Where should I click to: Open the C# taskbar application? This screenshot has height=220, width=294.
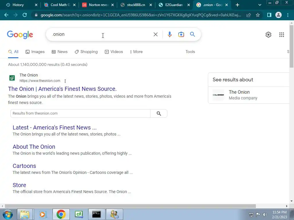click(79, 214)
